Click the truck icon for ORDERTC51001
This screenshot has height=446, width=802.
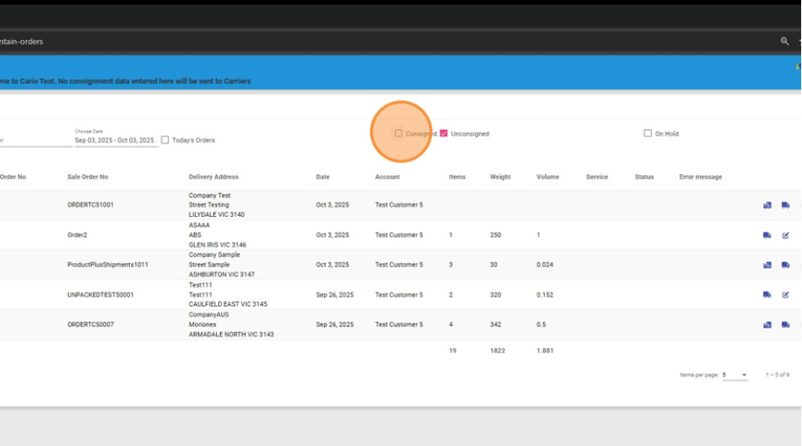click(x=785, y=205)
